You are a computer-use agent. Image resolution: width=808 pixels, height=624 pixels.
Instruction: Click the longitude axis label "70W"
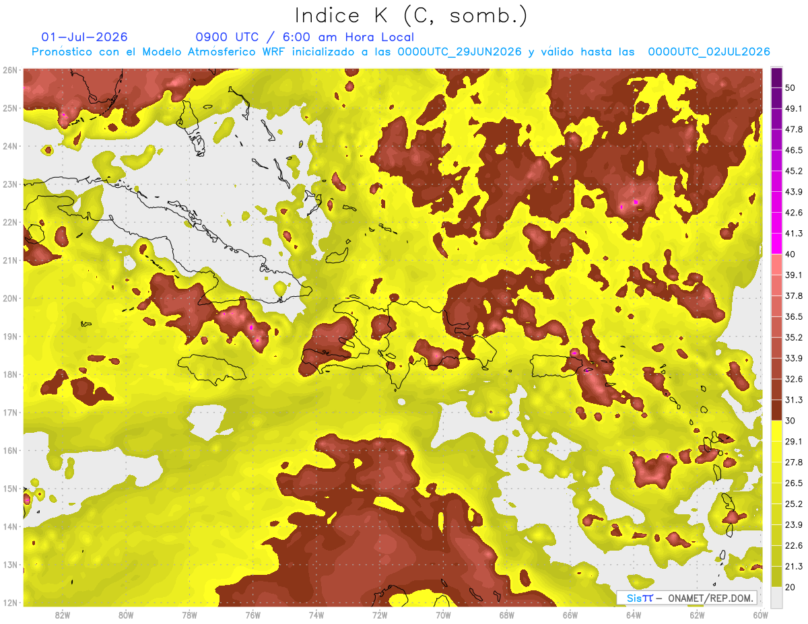tap(443, 615)
